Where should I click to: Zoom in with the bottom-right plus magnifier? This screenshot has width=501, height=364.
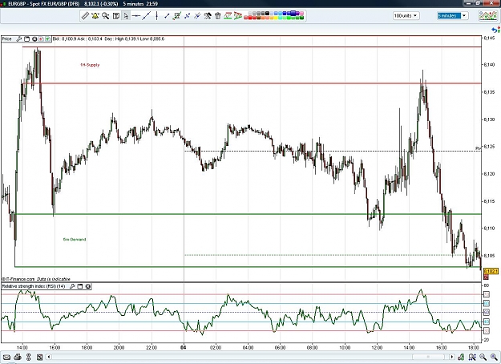[494, 357]
